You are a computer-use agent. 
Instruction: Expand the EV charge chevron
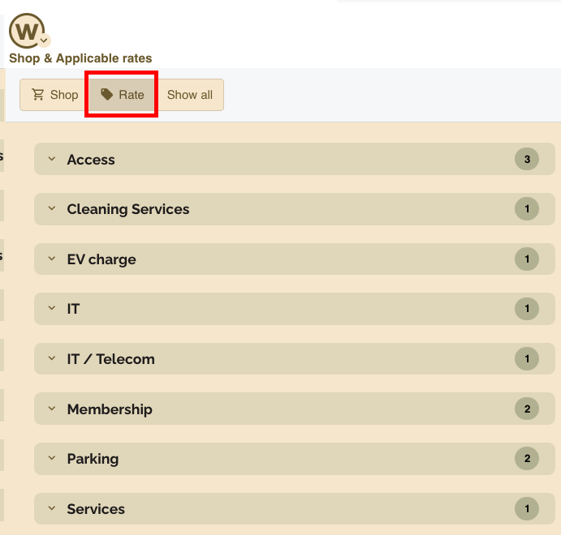pyautogui.click(x=51, y=259)
